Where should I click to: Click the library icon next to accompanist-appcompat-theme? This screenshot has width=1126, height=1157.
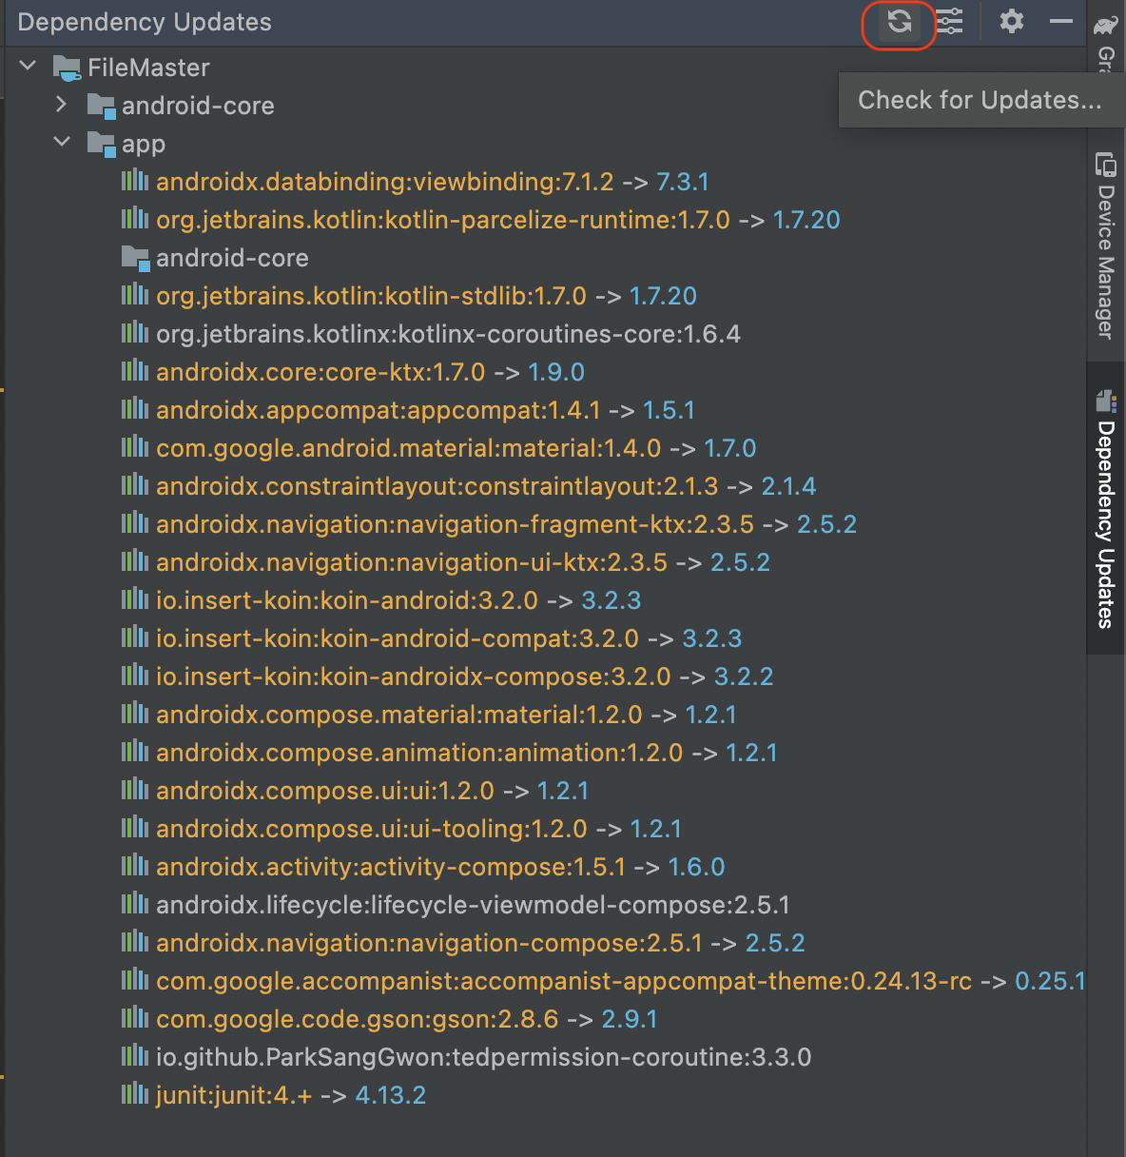135,980
